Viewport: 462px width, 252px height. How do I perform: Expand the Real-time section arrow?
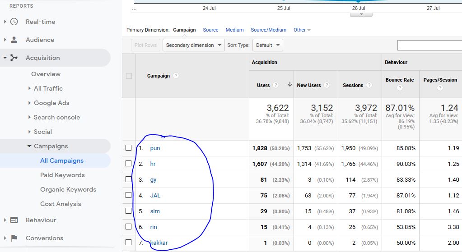point(5,22)
